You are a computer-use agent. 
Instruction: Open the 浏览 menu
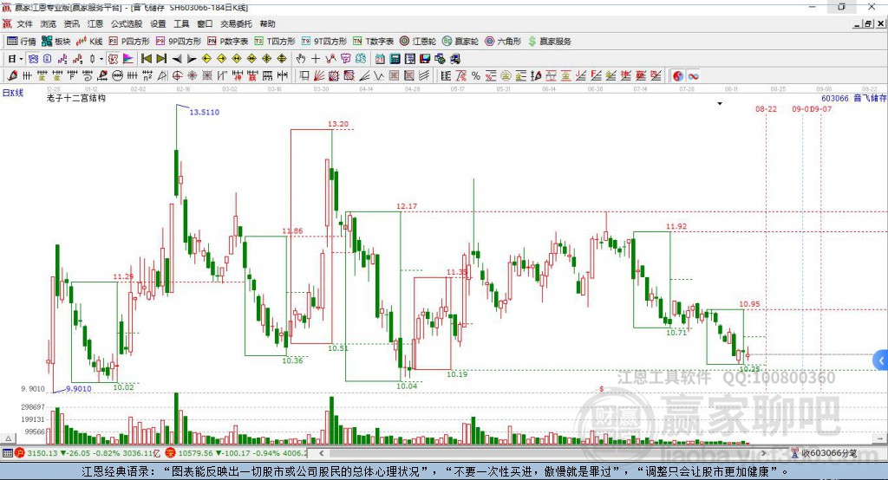[49, 23]
